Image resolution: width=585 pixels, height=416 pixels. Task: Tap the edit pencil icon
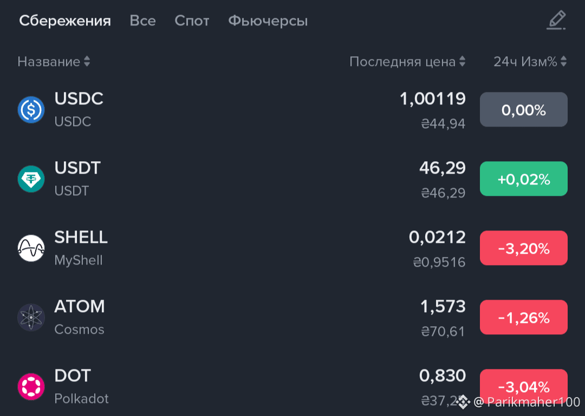pyautogui.click(x=556, y=20)
